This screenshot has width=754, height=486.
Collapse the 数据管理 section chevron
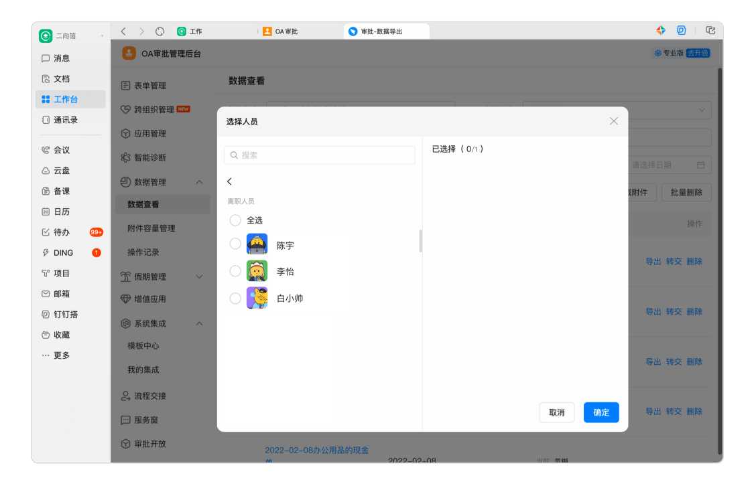pyautogui.click(x=199, y=182)
